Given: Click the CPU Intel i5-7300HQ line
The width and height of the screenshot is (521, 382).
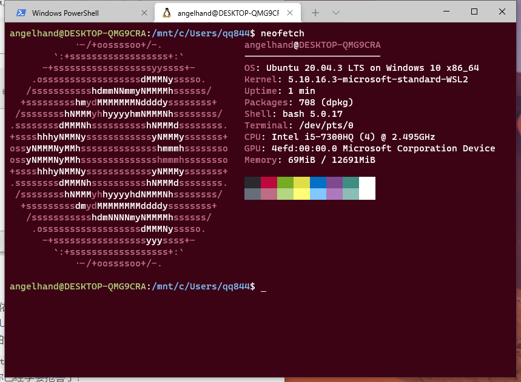Looking at the screenshot, I should [x=340, y=137].
